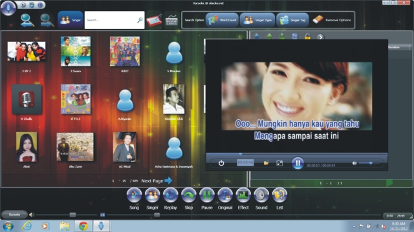Open the Effect panel icon
This screenshot has width=414, height=232.
click(x=243, y=195)
